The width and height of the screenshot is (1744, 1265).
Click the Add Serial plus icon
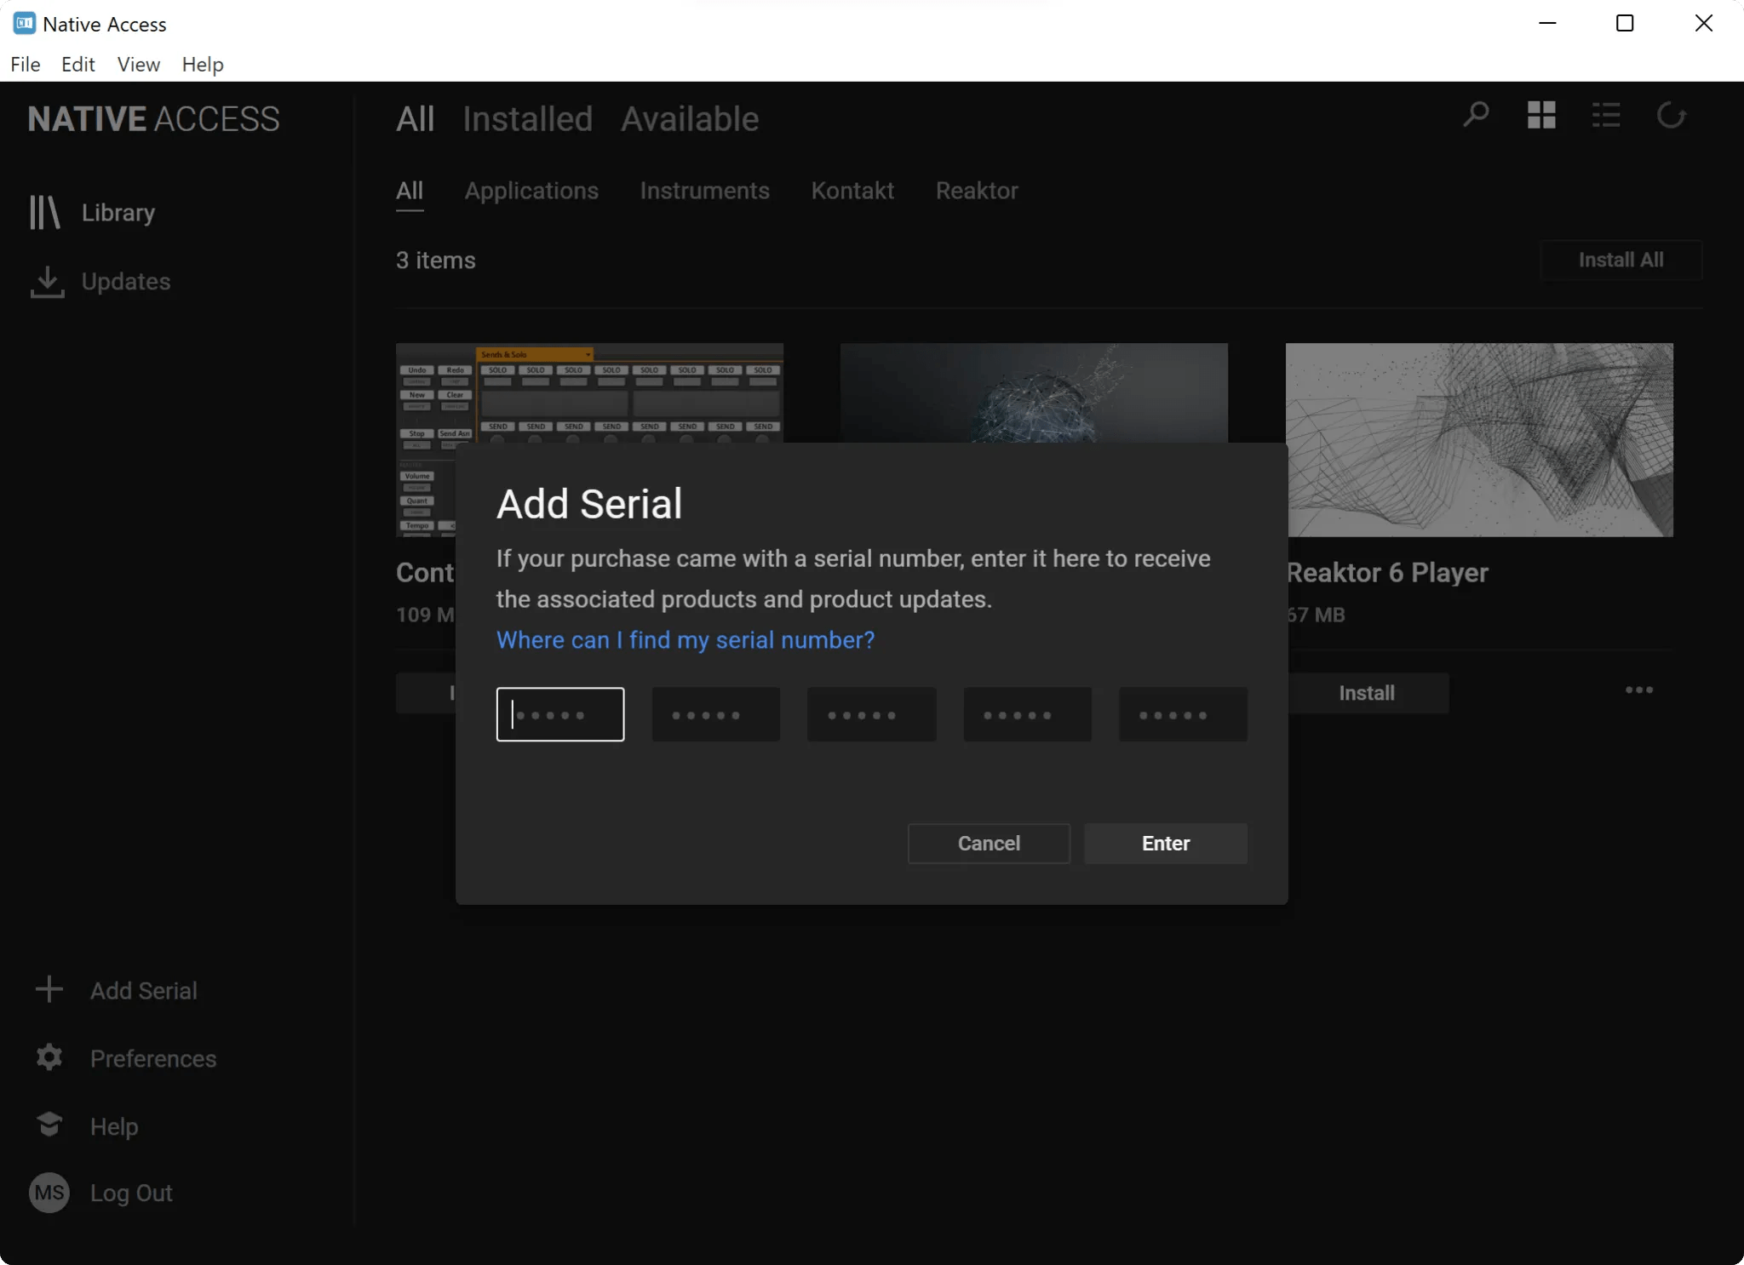click(x=49, y=989)
